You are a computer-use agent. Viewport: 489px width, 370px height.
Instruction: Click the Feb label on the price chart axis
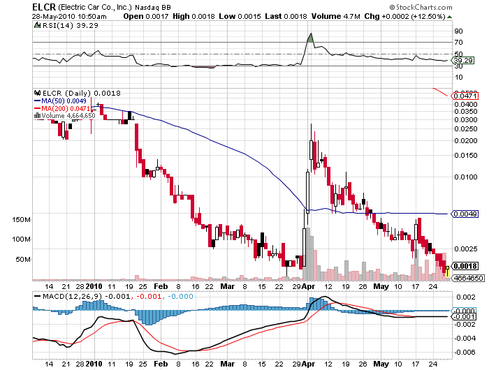tap(161, 286)
